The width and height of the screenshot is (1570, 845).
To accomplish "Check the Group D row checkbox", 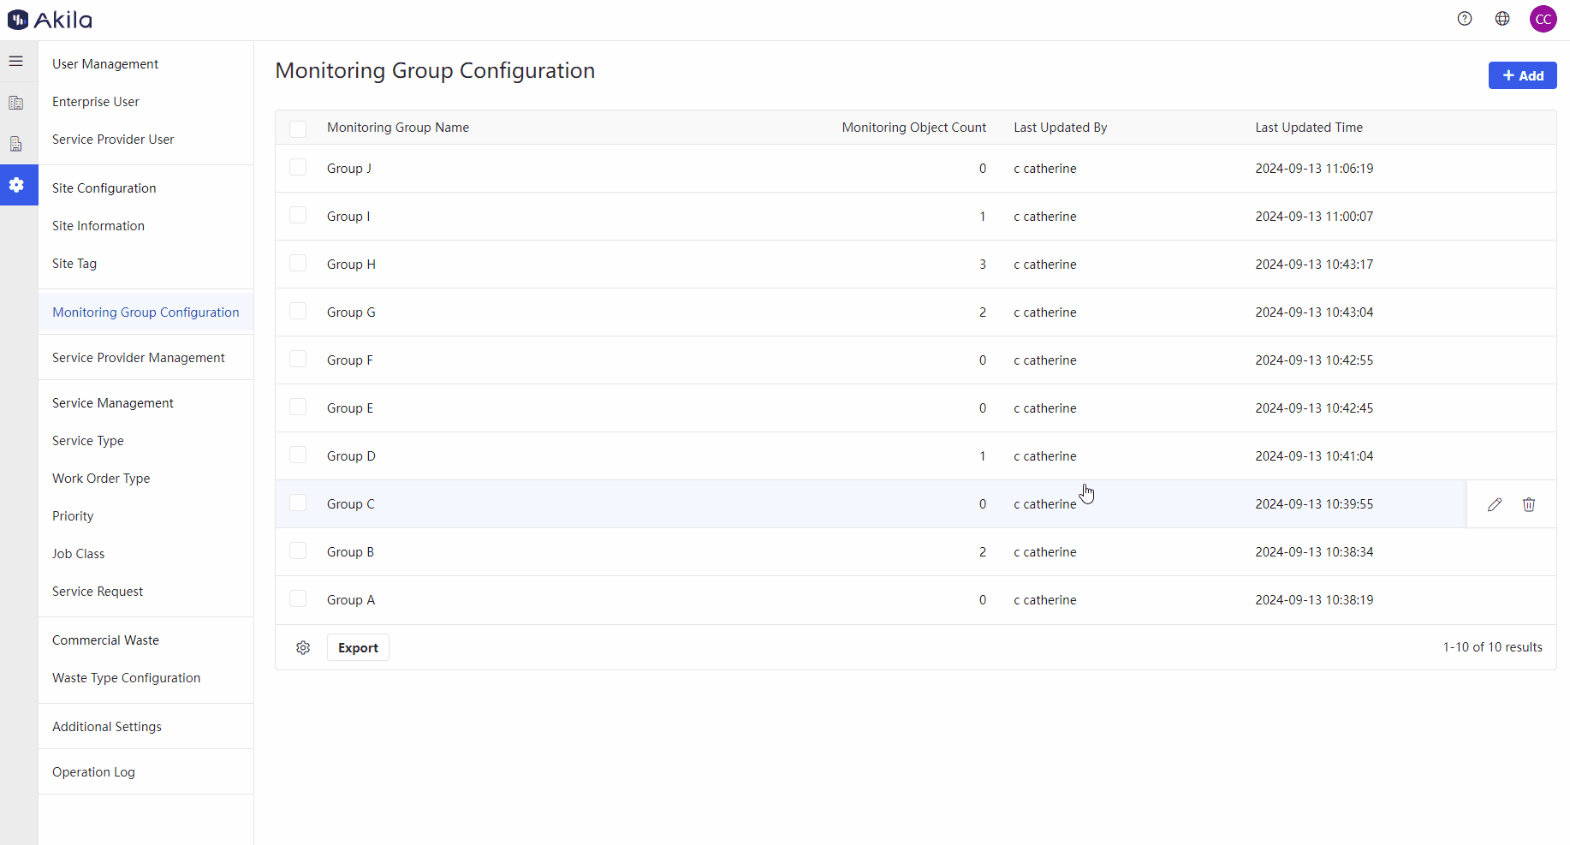I will coord(298,455).
